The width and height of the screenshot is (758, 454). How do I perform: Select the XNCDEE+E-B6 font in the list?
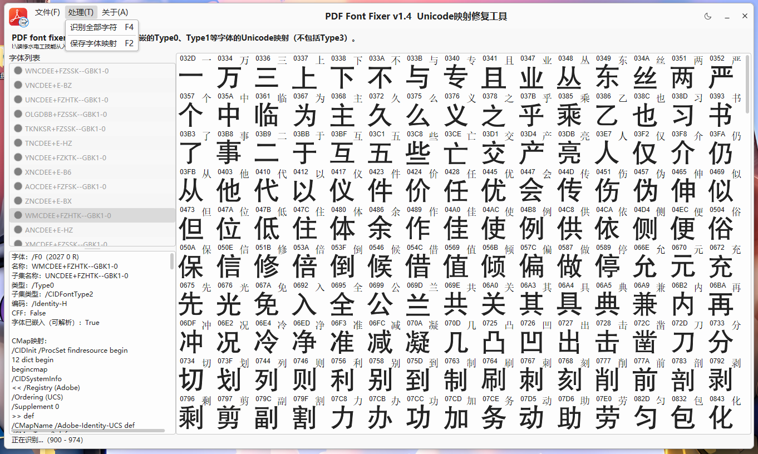[x=67, y=172]
